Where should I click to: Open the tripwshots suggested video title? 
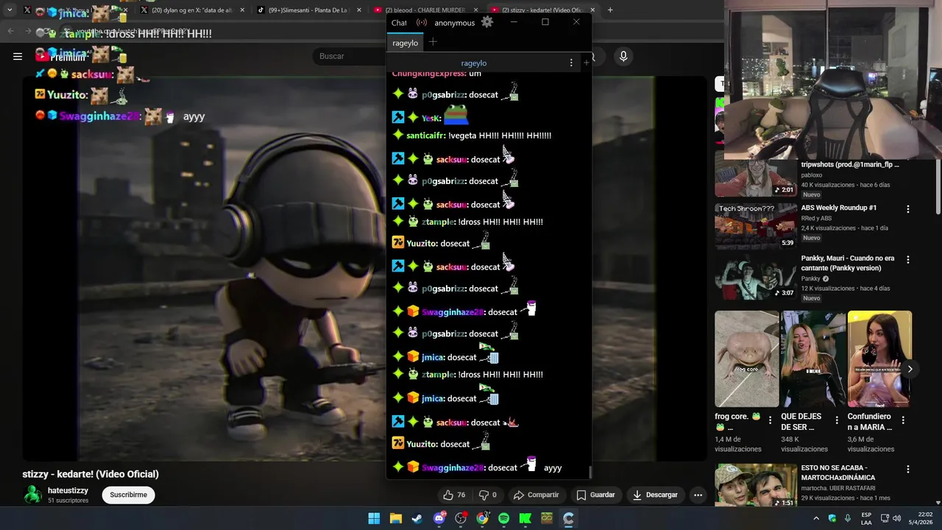(x=850, y=165)
